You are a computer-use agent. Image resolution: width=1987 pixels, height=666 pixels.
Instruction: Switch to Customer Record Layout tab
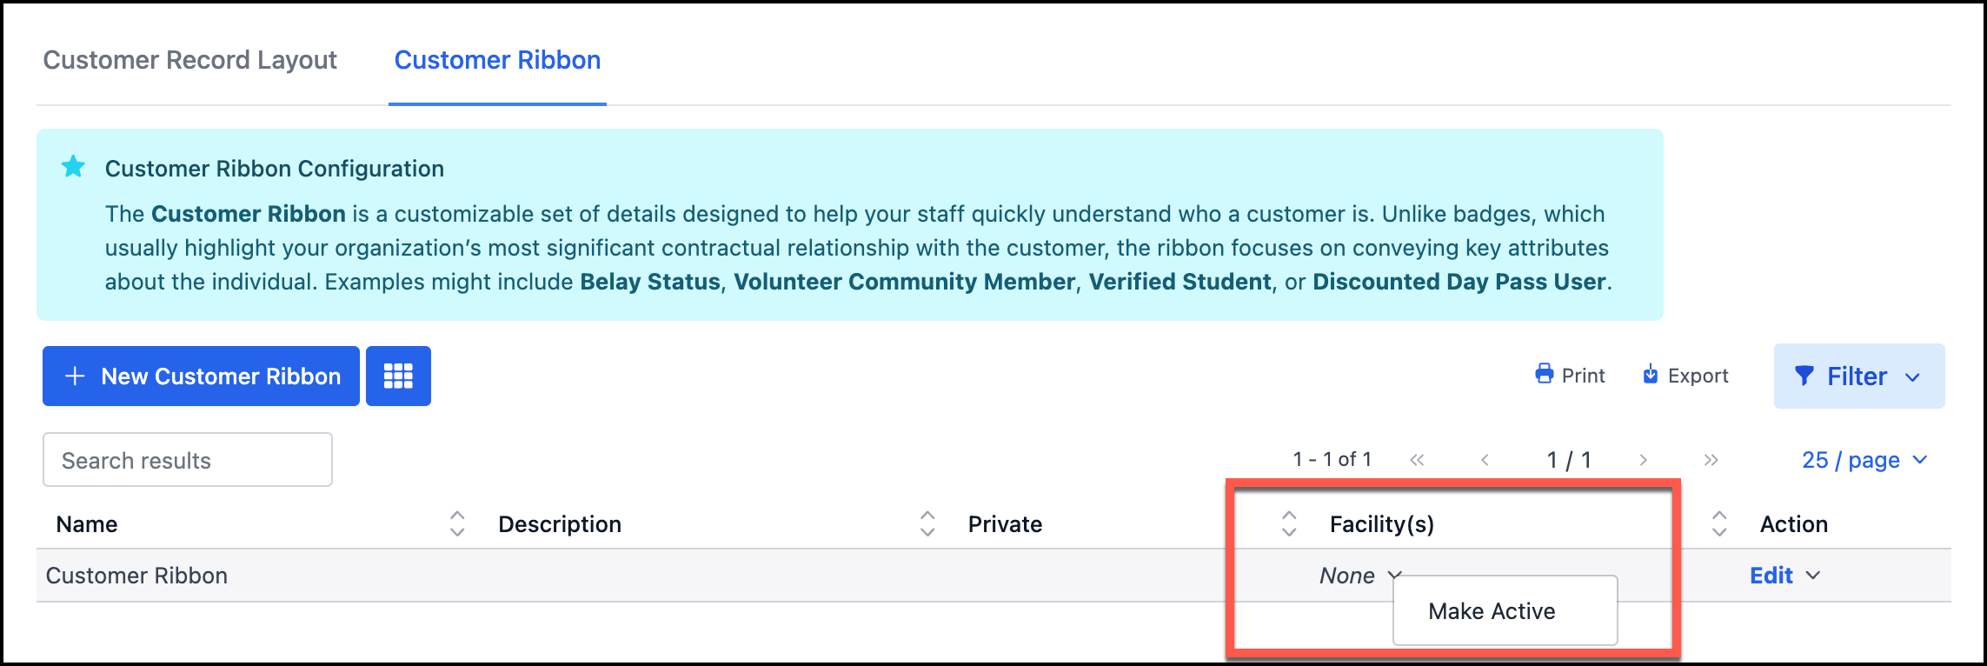pos(189,60)
